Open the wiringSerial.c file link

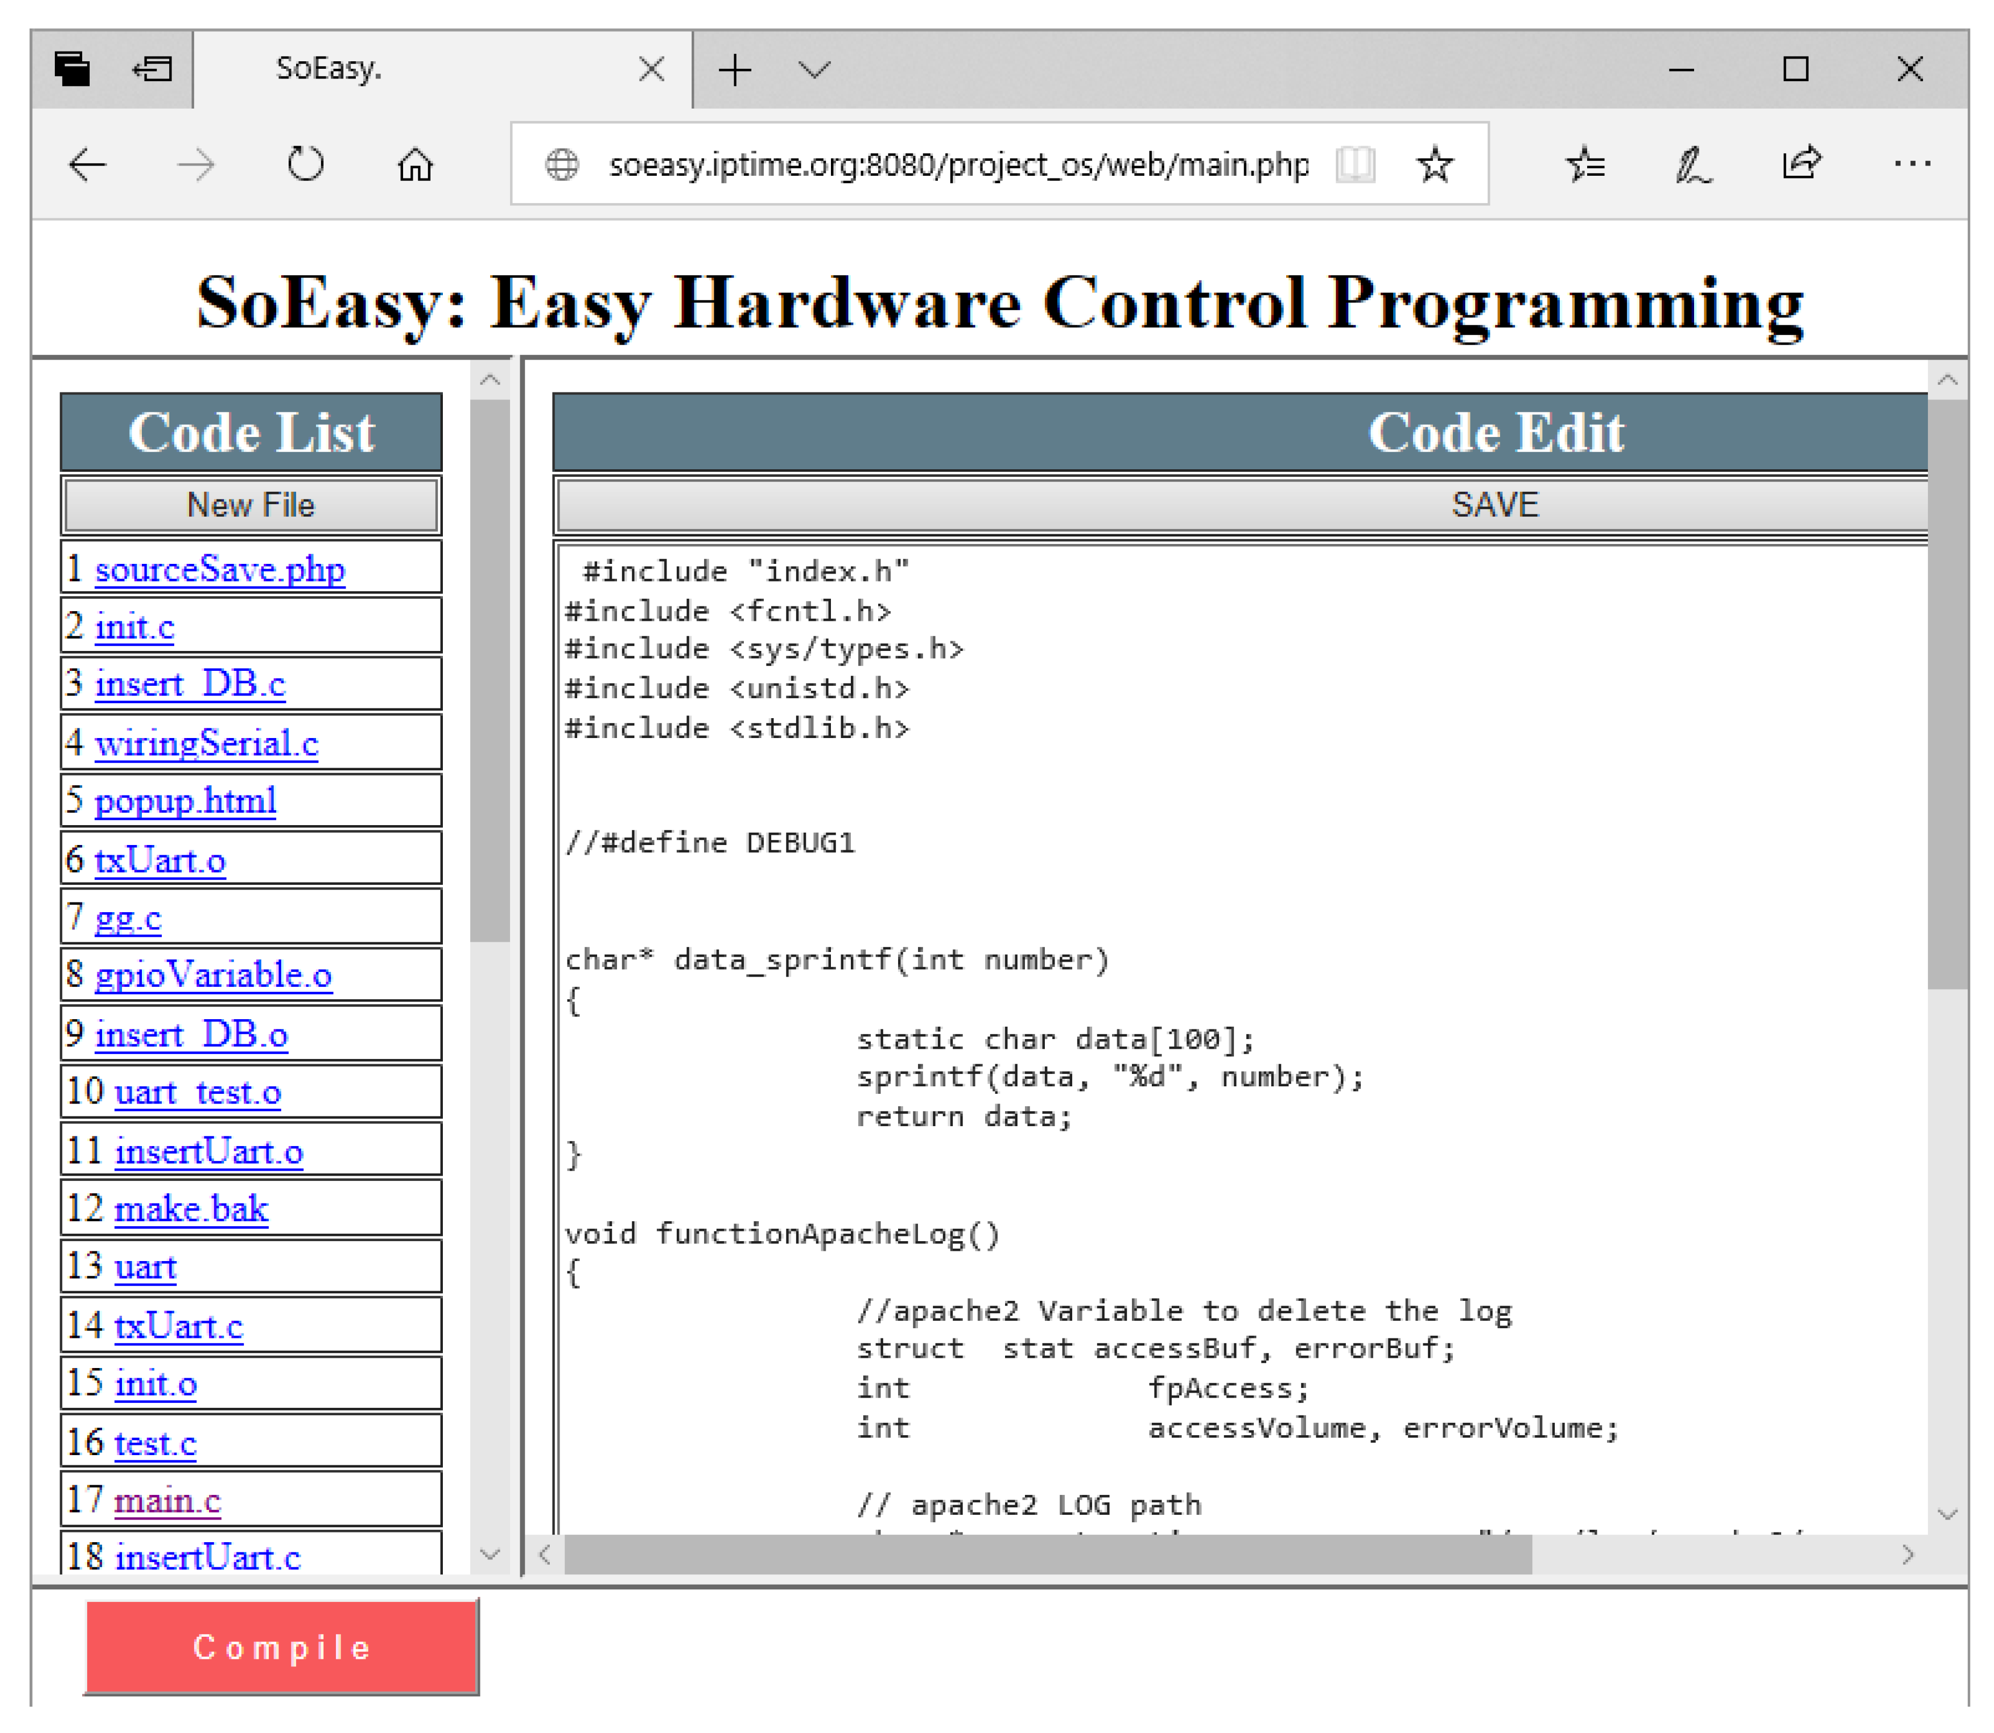[x=206, y=743]
